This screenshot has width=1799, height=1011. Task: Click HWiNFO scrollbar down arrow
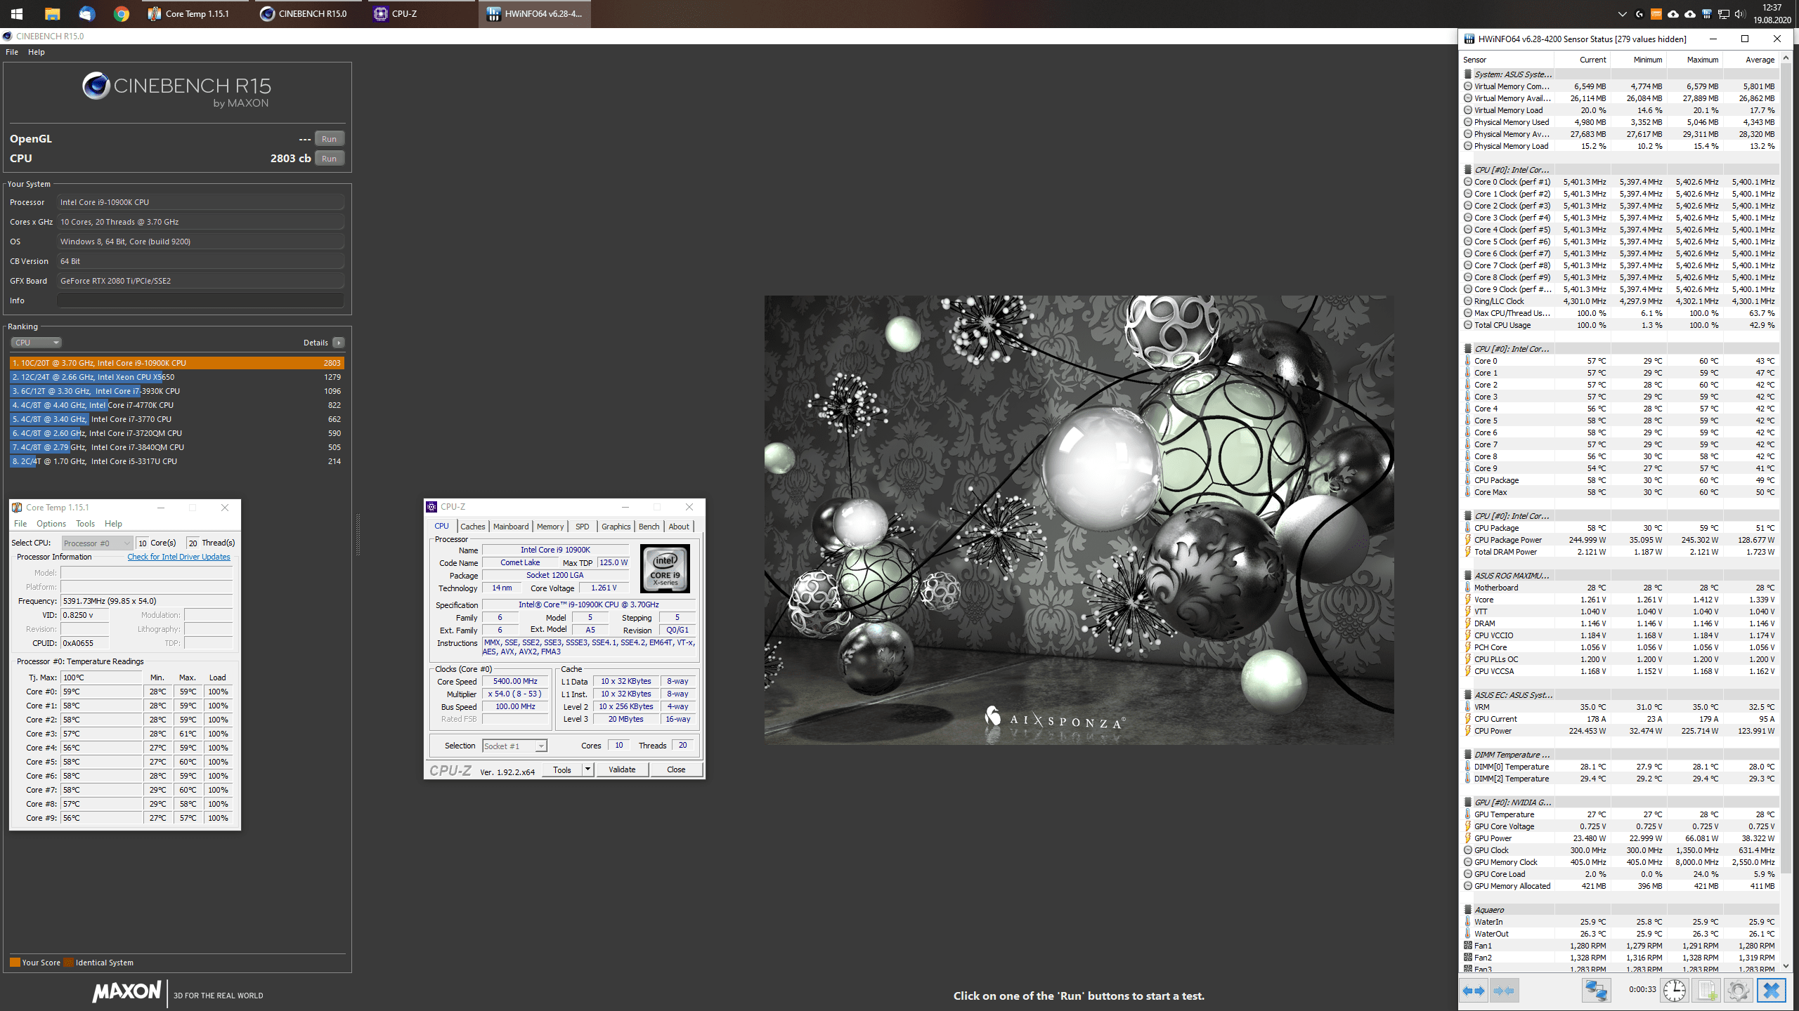tap(1786, 967)
